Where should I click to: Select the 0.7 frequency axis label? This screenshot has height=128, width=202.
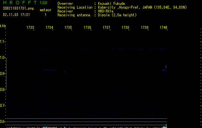[3, 106]
